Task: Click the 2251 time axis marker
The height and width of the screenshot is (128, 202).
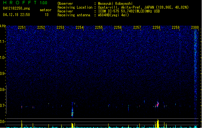Action: tap(22, 28)
